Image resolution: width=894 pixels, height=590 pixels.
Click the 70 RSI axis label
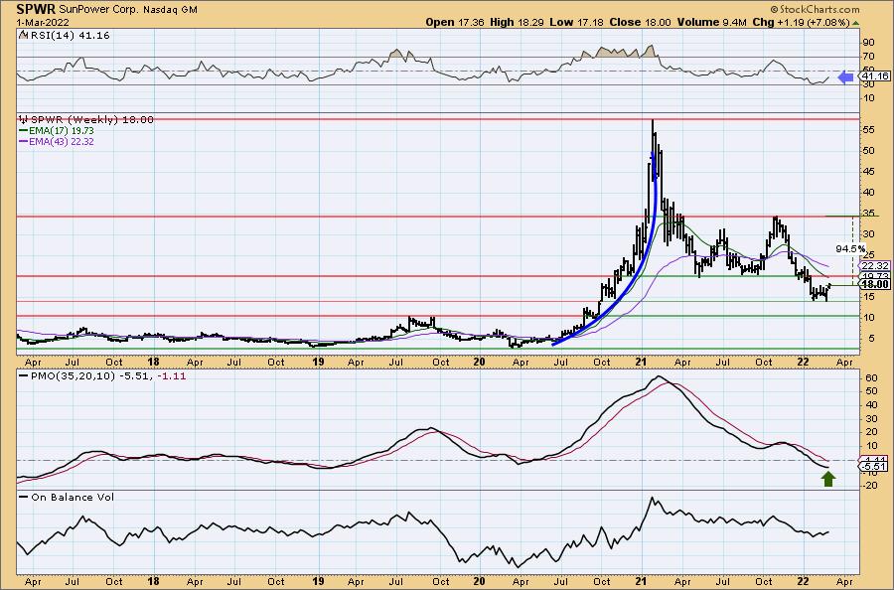tap(868, 57)
